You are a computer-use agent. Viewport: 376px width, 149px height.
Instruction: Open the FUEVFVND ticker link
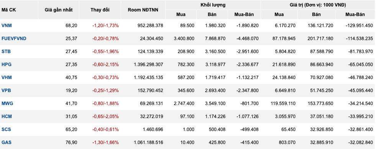pyautogui.click(x=14, y=39)
